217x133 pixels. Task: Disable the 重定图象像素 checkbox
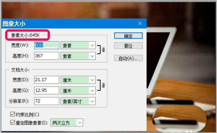click(x=12, y=123)
